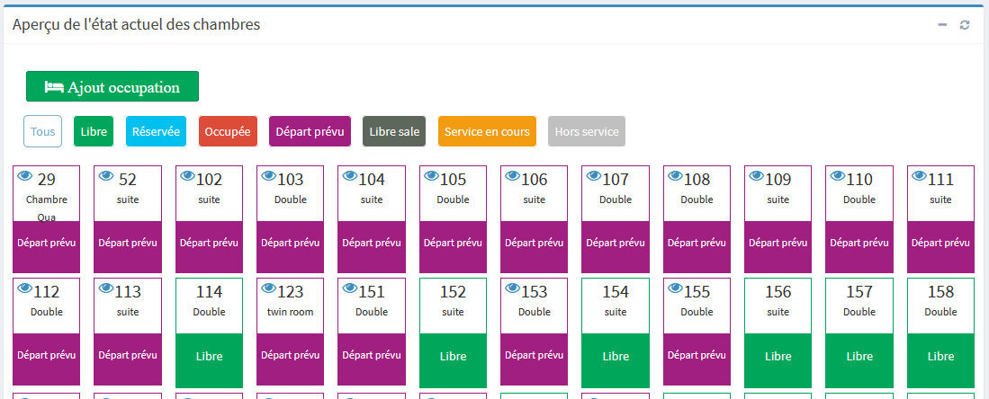View details via eye icon of room 102
989x399 pixels.
(x=187, y=177)
